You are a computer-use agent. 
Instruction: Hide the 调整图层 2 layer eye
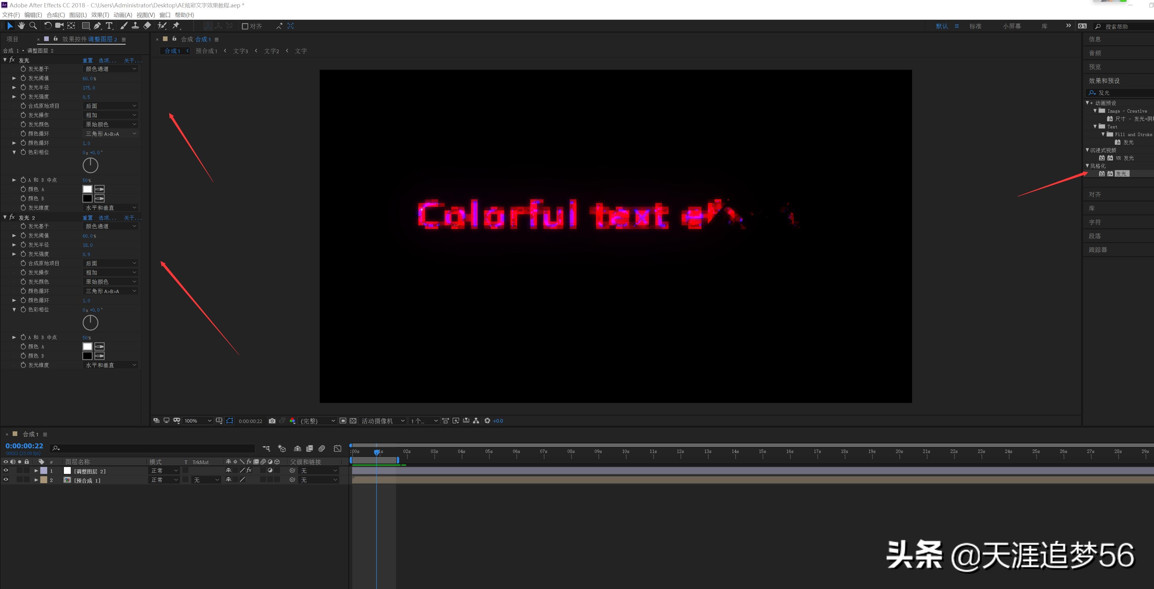(x=6, y=470)
